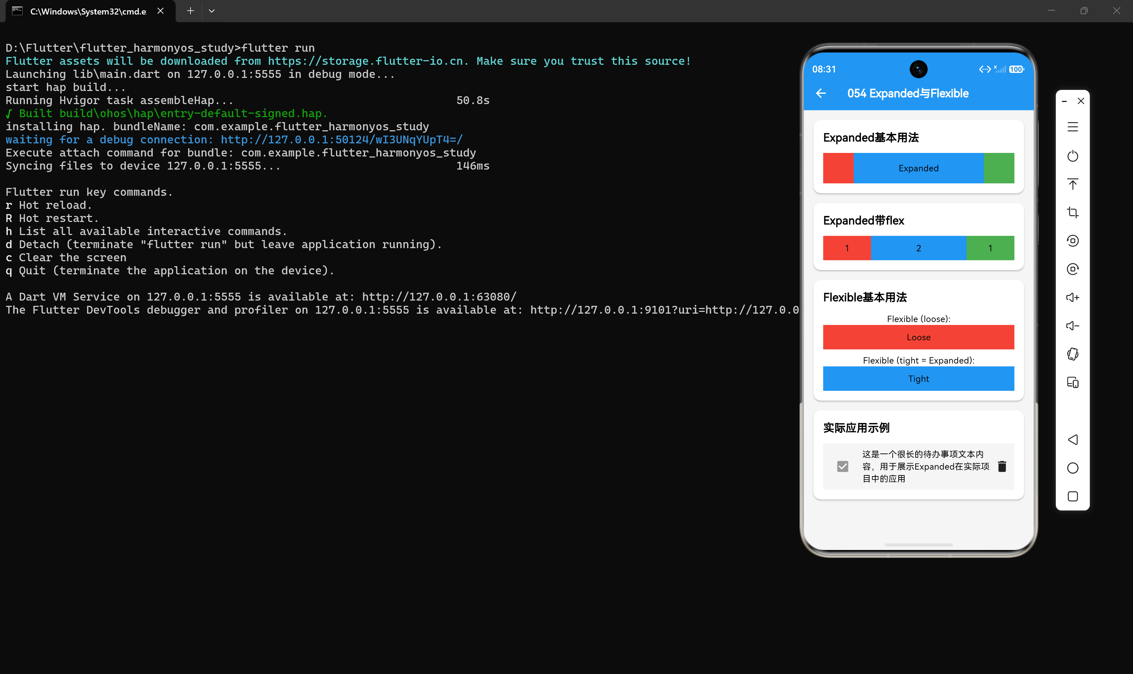Tap the 054 Expanded与Flexible title
The height and width of the screenshot is (674, 1133).
coord(908,93)
